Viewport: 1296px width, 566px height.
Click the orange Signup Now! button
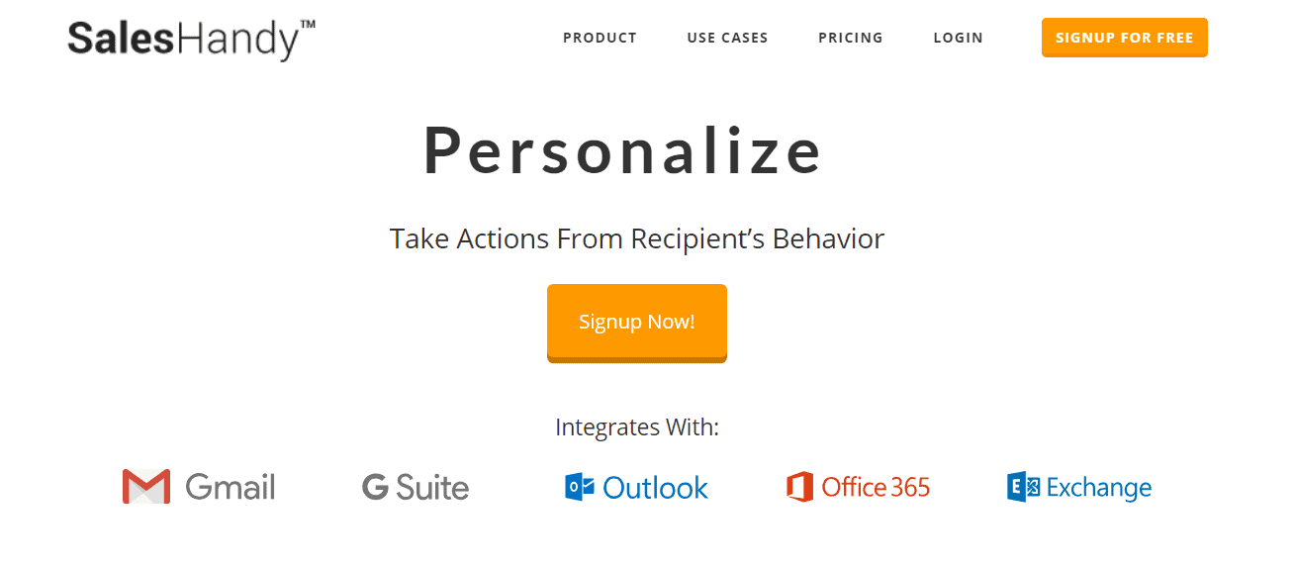click(x=636, y=323)
